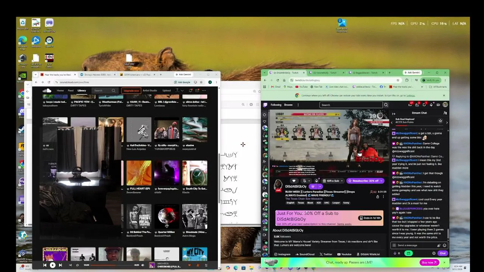The width and height of the screenshot is (484, 272).
Task: Open SoundCloud notifications bell
Action: (191, 91)
